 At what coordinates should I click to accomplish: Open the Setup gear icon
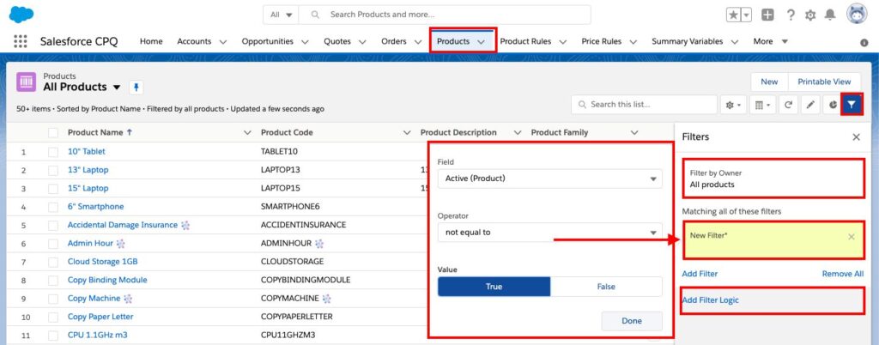810,15
